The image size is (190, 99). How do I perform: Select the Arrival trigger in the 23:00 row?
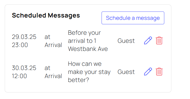[x=53, y=45]
